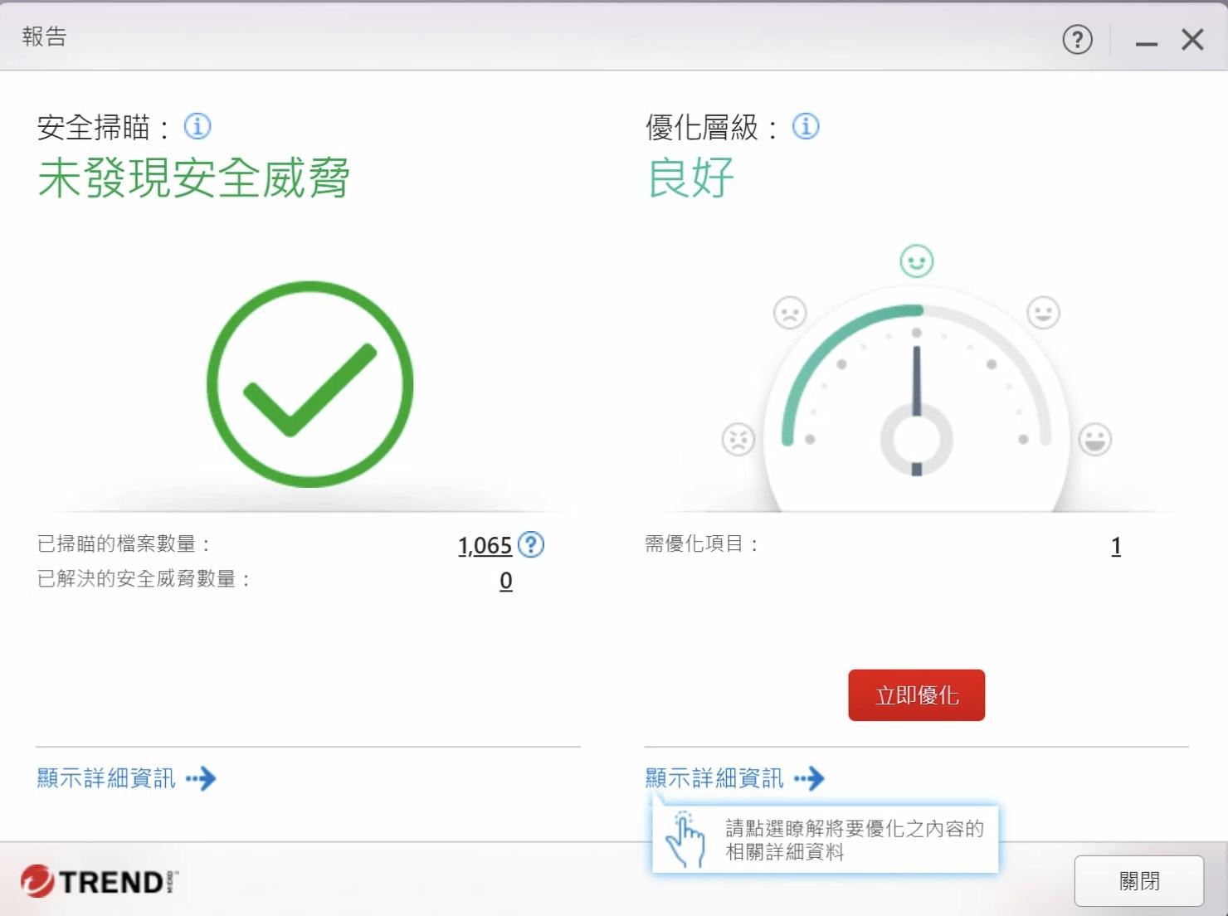This screenshot has height=916, width=1228.
Task: Click the tooltip with pointing hand hint
Action: pos(826,840)
